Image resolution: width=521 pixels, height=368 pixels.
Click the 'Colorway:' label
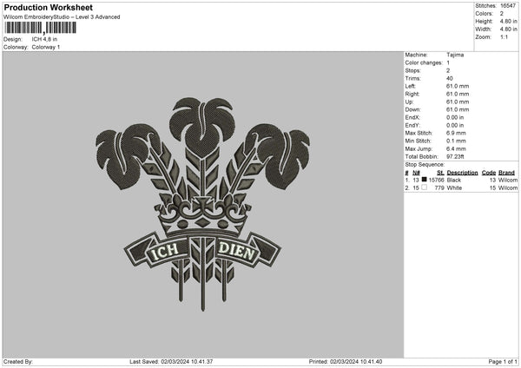tap(16, 47)
